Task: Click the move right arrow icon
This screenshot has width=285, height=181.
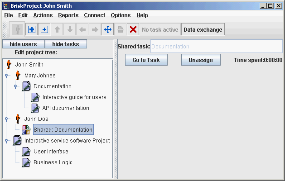Action: 95,30
